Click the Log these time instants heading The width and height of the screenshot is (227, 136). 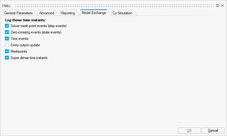click(25, 20)
